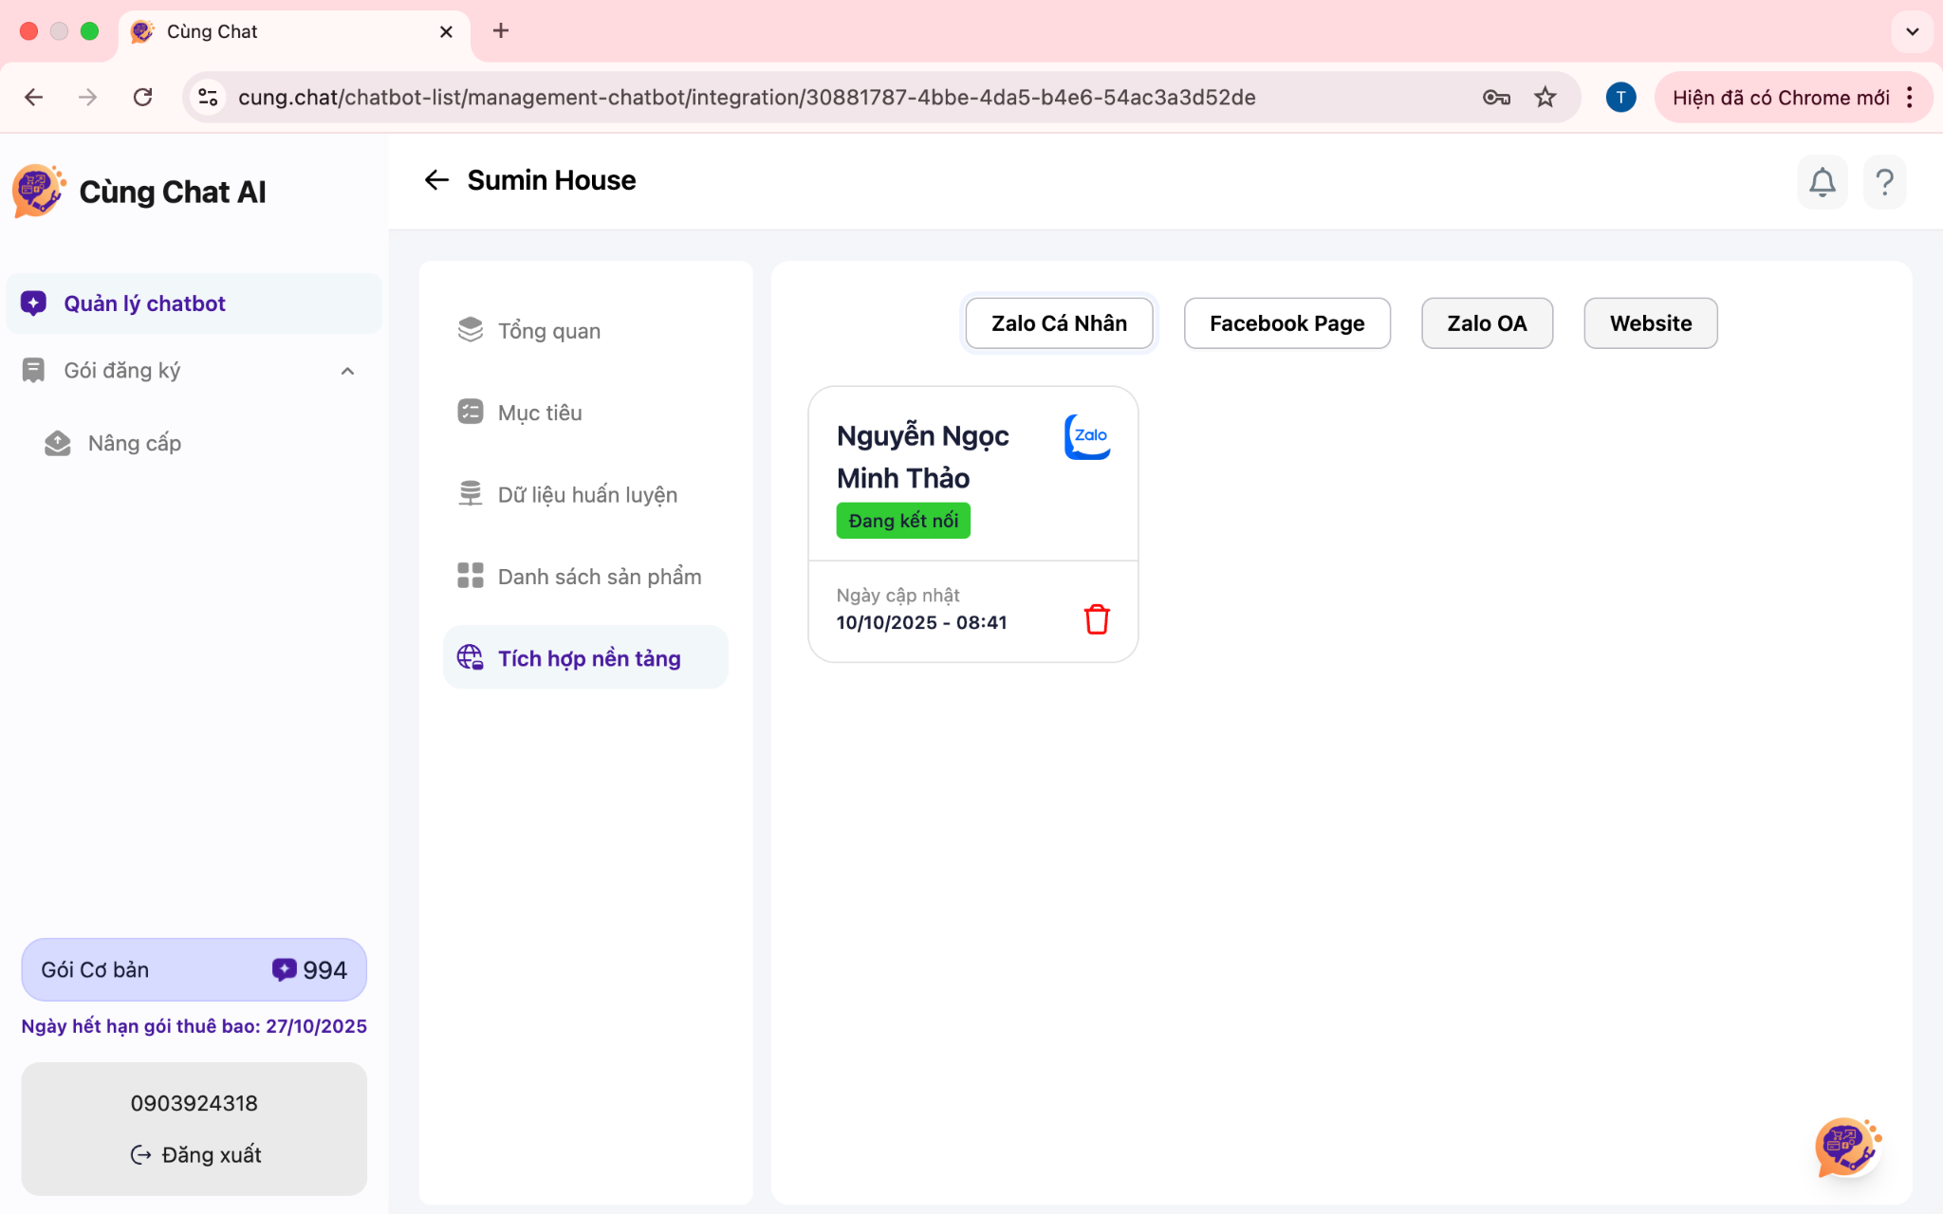The image size is (1943, 1214).
Task: Select the Zalo OA tab
Action: click(1486, 323)
